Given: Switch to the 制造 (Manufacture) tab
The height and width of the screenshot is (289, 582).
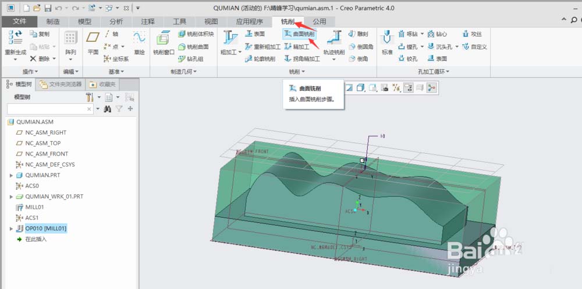Looking at the screenshot, I should [x=53, y=21].
